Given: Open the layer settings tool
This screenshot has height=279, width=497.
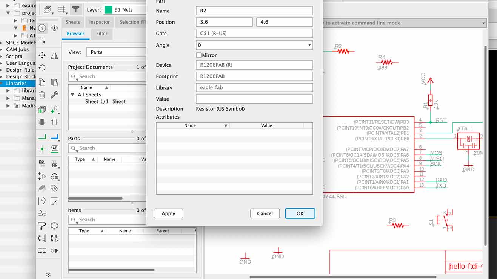Looking at the screenshot, I should 48,9.
